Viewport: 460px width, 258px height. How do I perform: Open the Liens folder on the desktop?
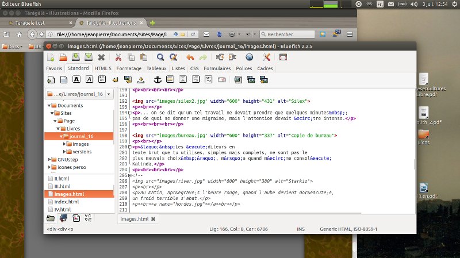click(x=424, y=137)
